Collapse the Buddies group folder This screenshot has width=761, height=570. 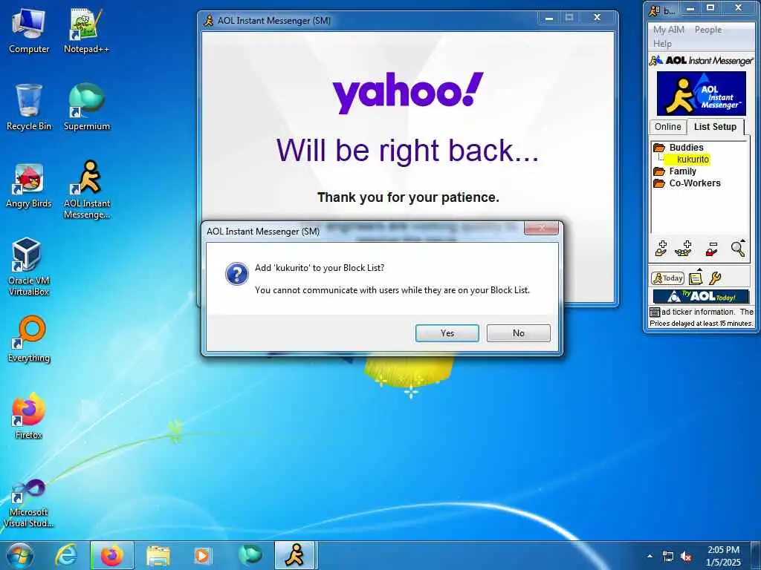tap(659, 148)
